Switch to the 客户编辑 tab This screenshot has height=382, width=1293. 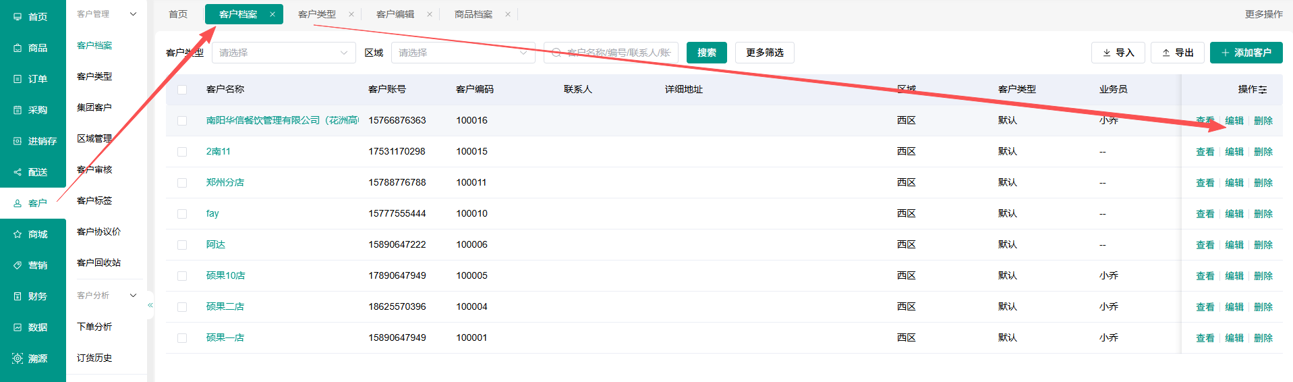tap(395, 14)
